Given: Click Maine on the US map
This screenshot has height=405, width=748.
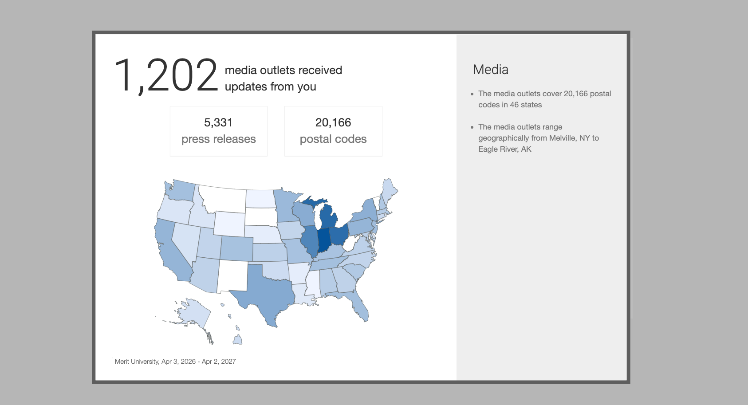Looking at the screenshot, I should point(389,189).
